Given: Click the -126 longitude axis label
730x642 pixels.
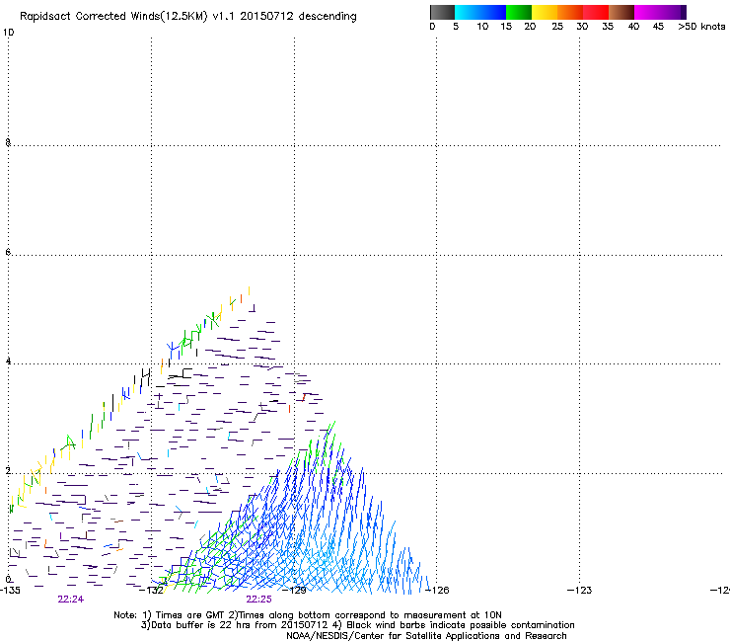Looking at the screenshot, I should click(x=437, y=591).
